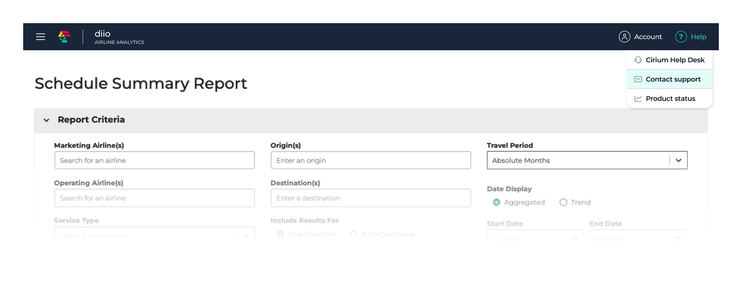Screen dimensions: 742x307
Task: Open the Travel Period dropdown
Action: point(678,160)
